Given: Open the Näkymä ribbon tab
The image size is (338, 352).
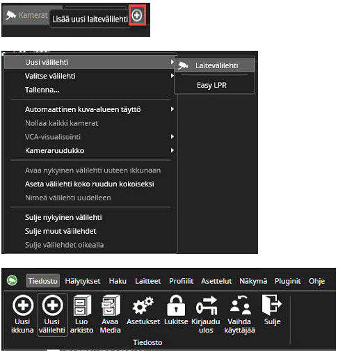Looking at the screenshot, I should tap(253, 281).
